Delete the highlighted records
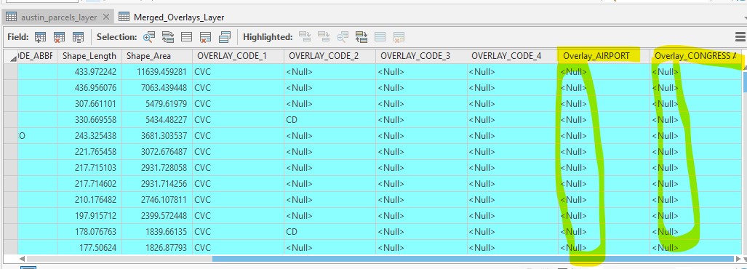The width and height of the screenshot is (747, 269). click(399, 37)
